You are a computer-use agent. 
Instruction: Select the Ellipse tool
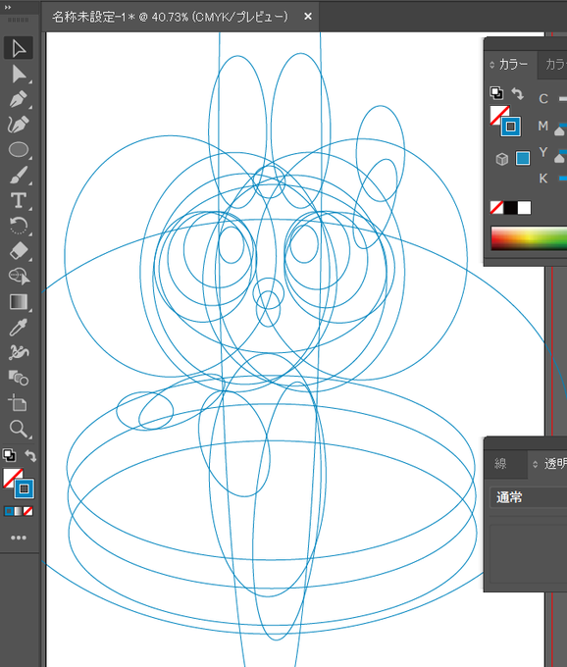pyautogui.click(x=19, y=150)
